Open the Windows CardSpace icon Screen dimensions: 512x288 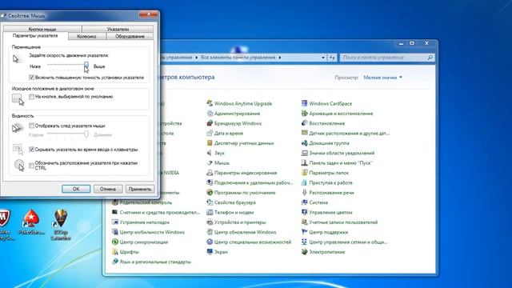(304, 103)
